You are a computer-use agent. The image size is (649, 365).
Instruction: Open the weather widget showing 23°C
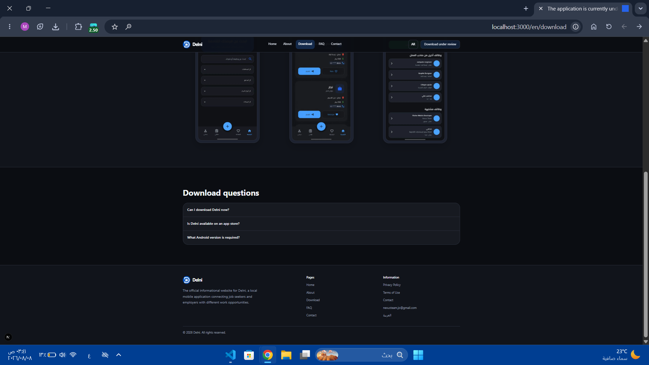[x=621, y=355]
